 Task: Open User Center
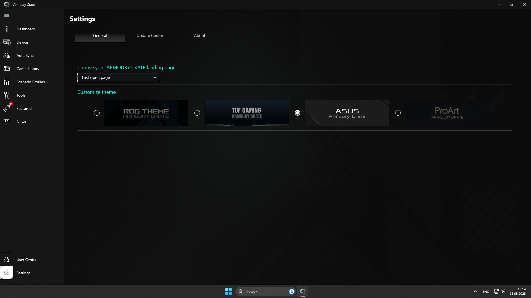pos(26,259)
